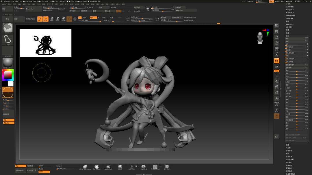Pick the ScribeChisel brush
The height and width of the screenshot is (175, 312).
(155, 168)
